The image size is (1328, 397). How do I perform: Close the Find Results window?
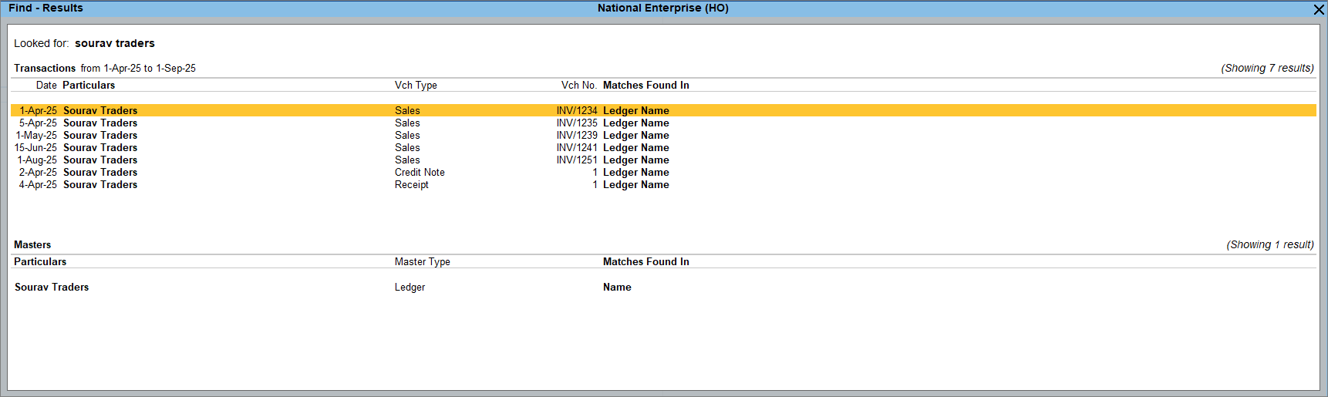[x=1319, y=9]
